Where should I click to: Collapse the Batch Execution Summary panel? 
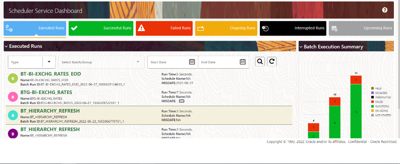pyautogui.click(x=301, y=47)
